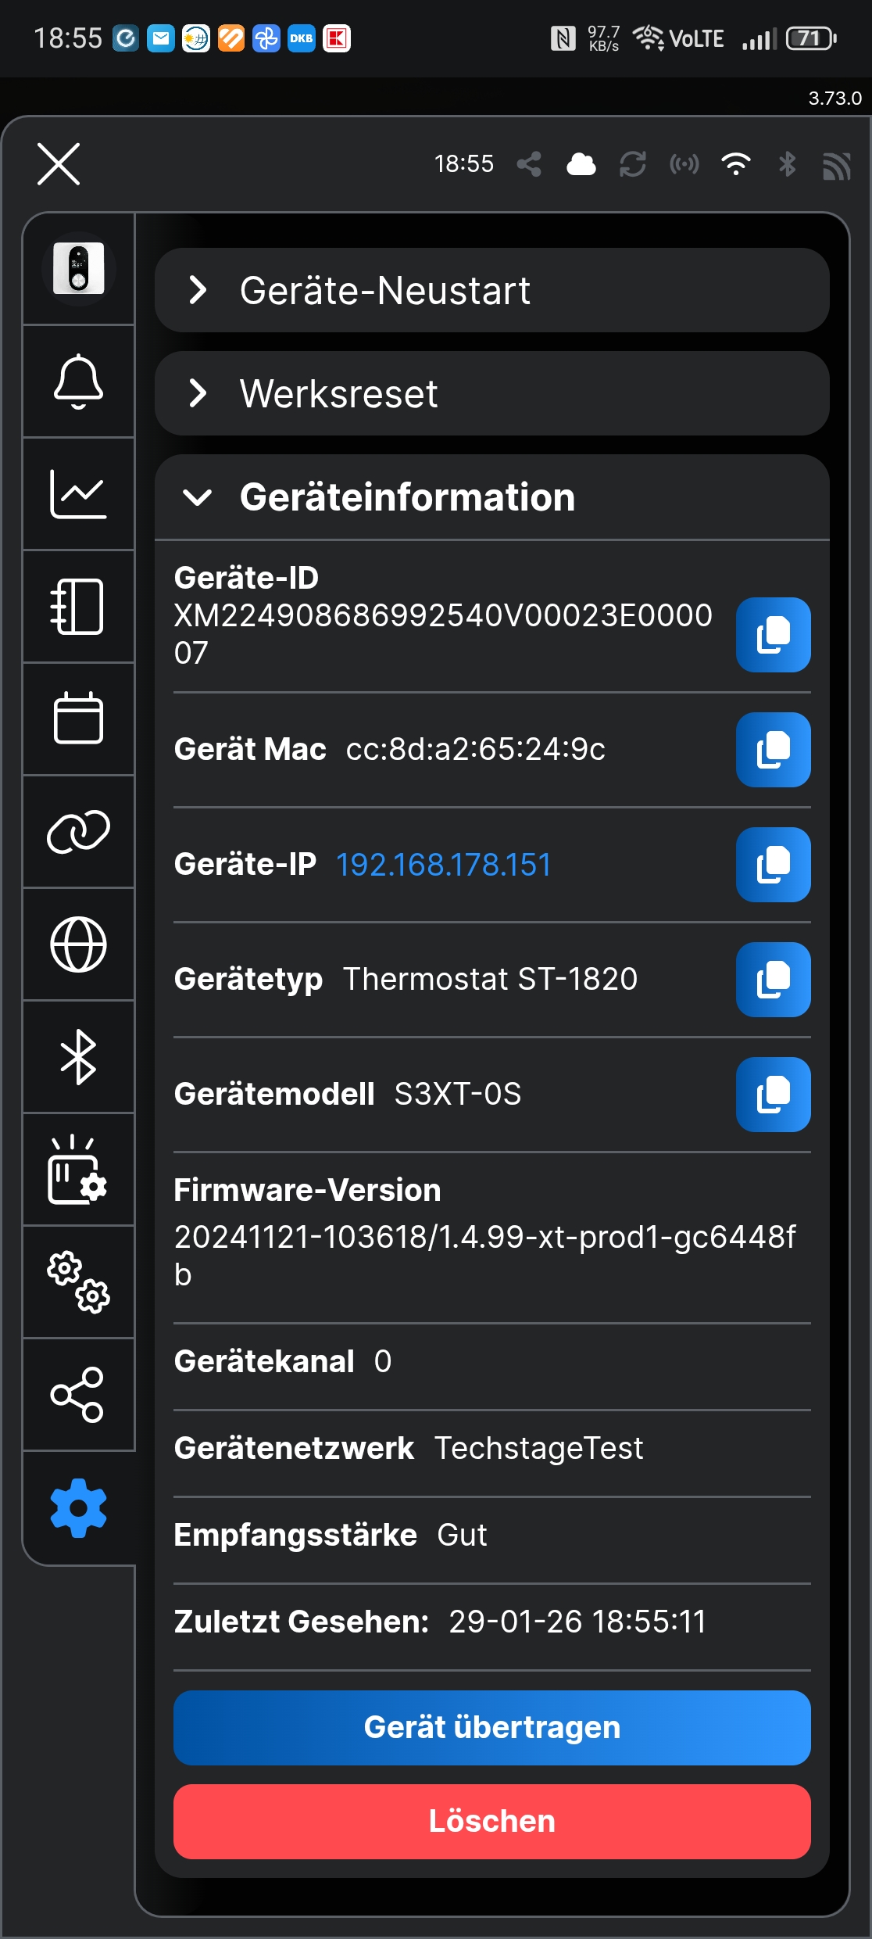872x1939 pixels.
Task: Copy the Gerätemodell value
Action: point(773,1094)
